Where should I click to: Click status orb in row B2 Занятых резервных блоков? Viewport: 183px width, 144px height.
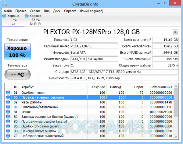tap(8, 116)
